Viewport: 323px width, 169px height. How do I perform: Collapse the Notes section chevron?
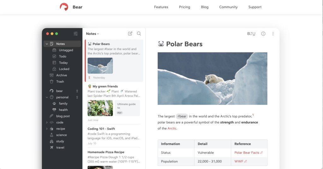47,44
